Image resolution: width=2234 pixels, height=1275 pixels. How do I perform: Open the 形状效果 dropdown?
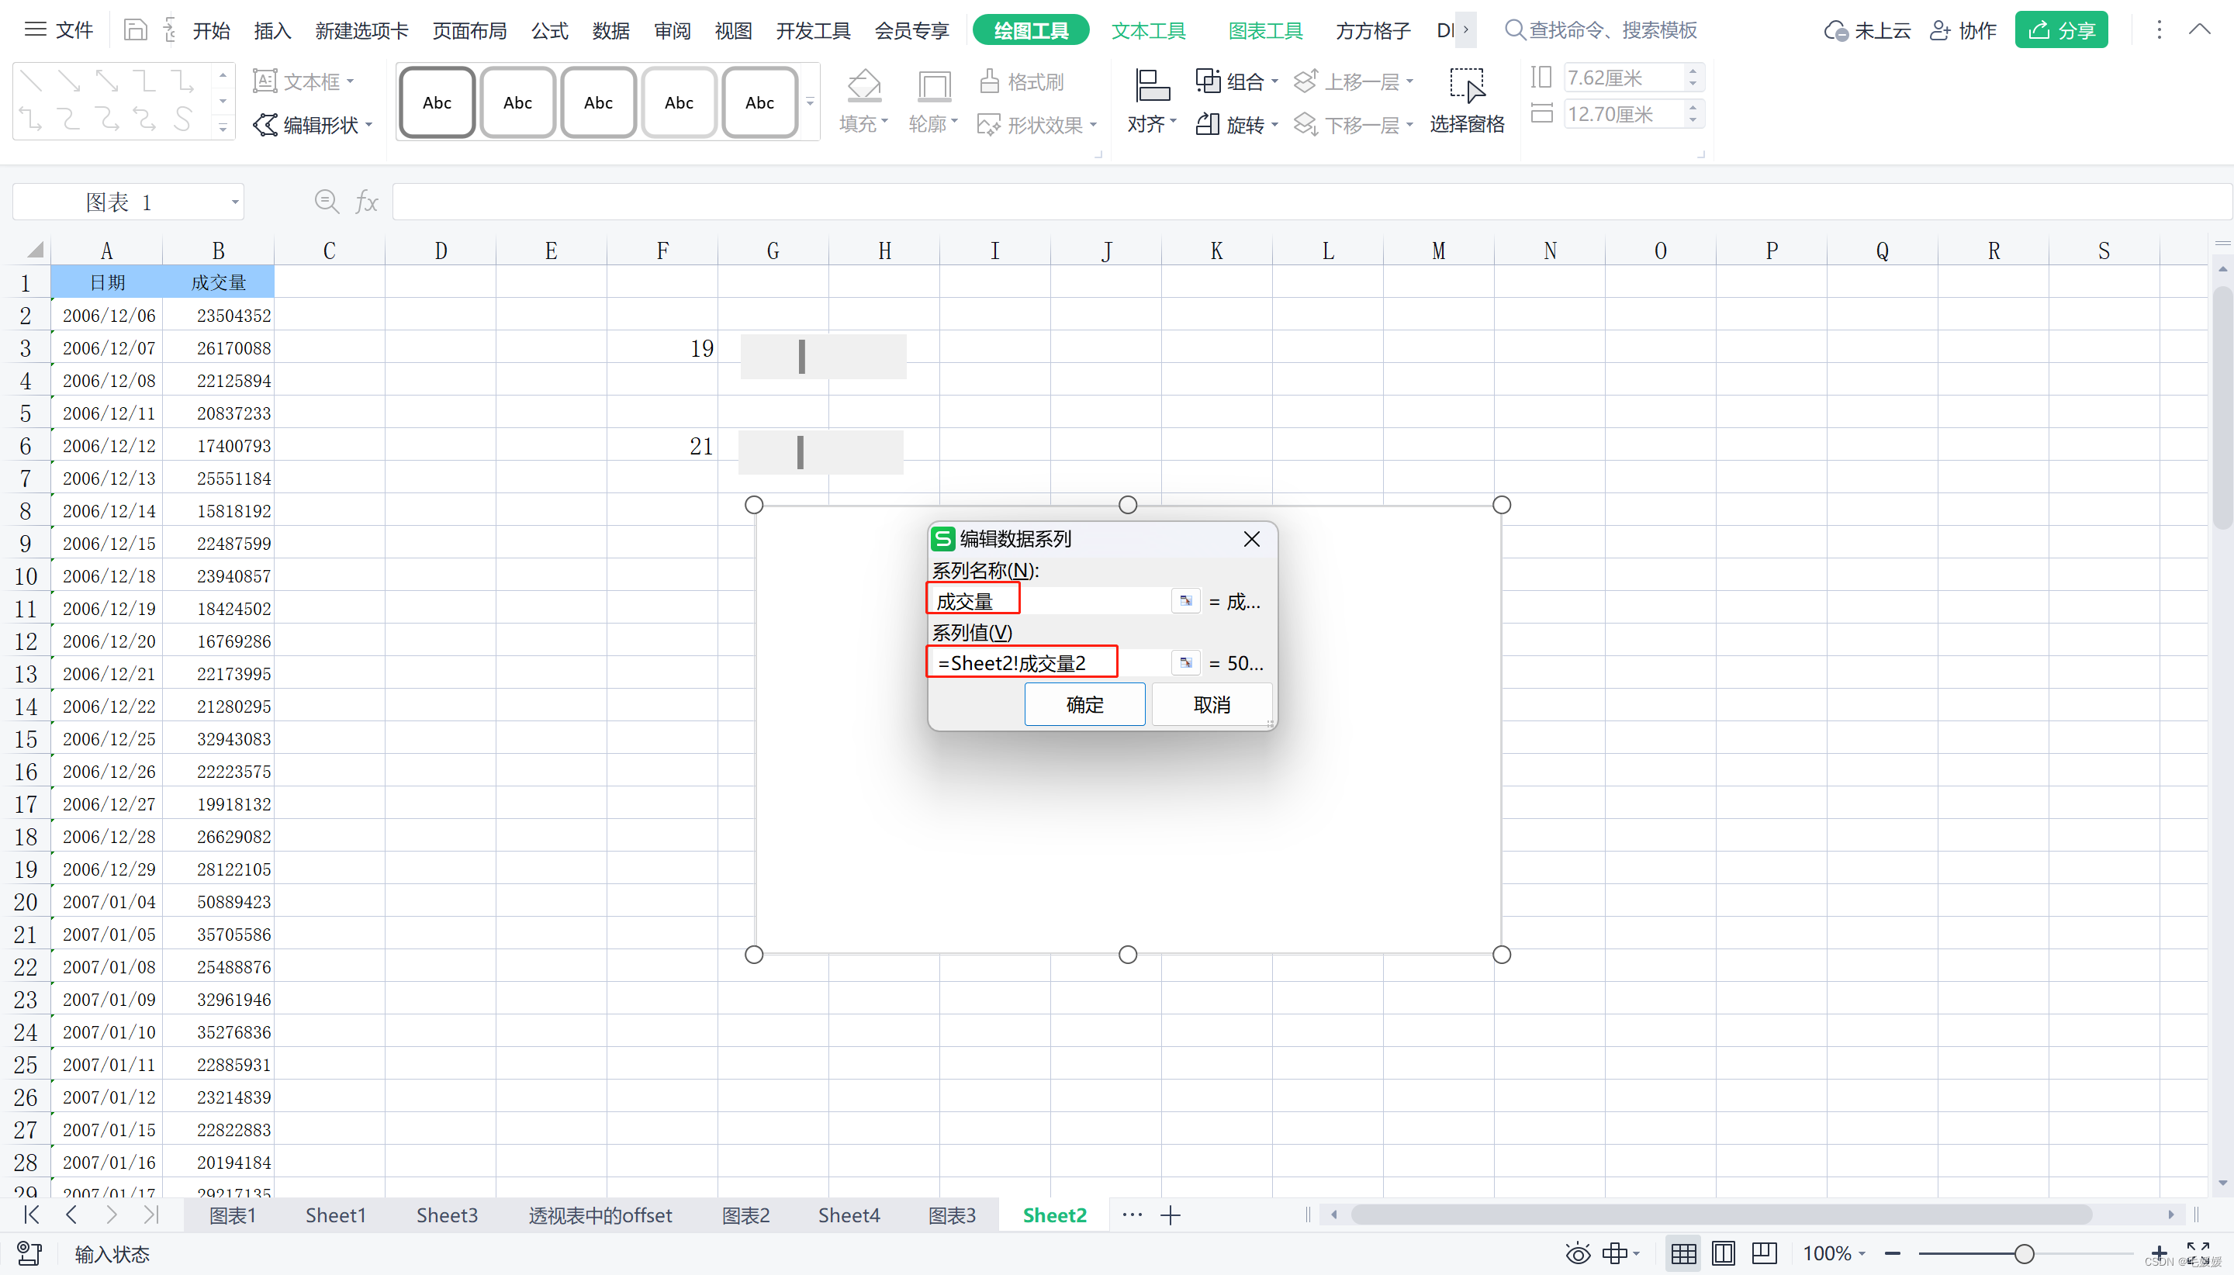1037,124
